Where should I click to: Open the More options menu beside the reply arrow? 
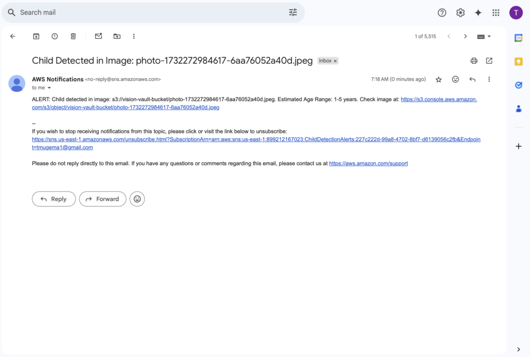tap(489, 79)
